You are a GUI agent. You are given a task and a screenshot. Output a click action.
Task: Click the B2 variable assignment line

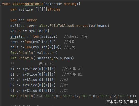click(33, 85)
